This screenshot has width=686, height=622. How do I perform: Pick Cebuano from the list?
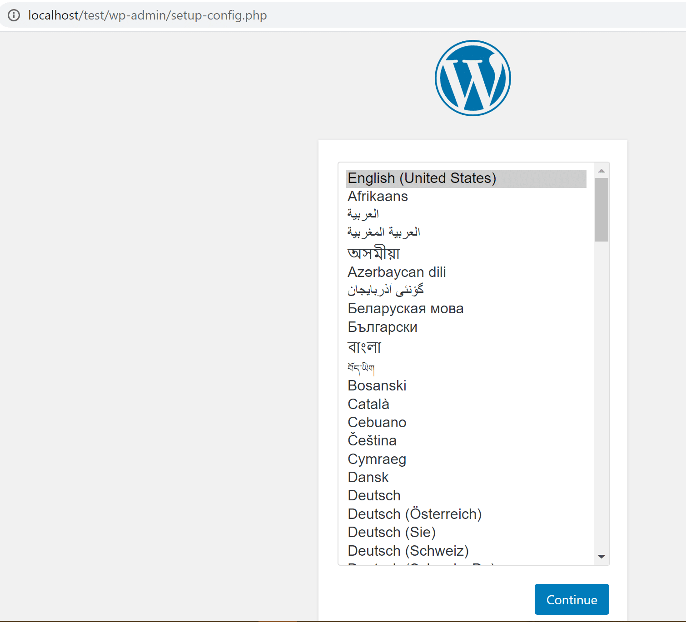(x=466, y=422)
